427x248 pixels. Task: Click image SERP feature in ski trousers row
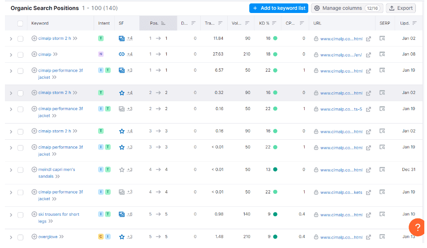pos(121,214)
